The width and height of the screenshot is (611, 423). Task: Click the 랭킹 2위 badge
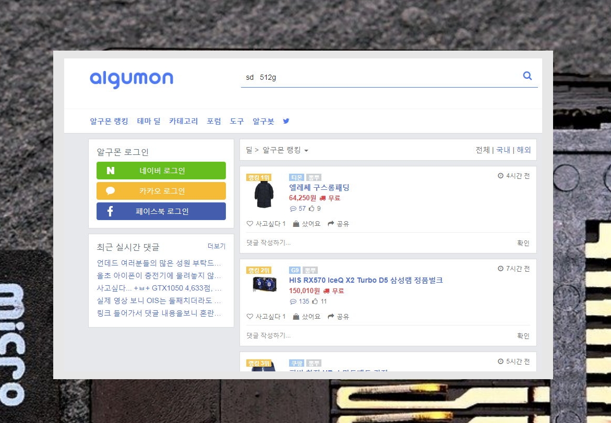pyautogui.click(x=259, y=270)
